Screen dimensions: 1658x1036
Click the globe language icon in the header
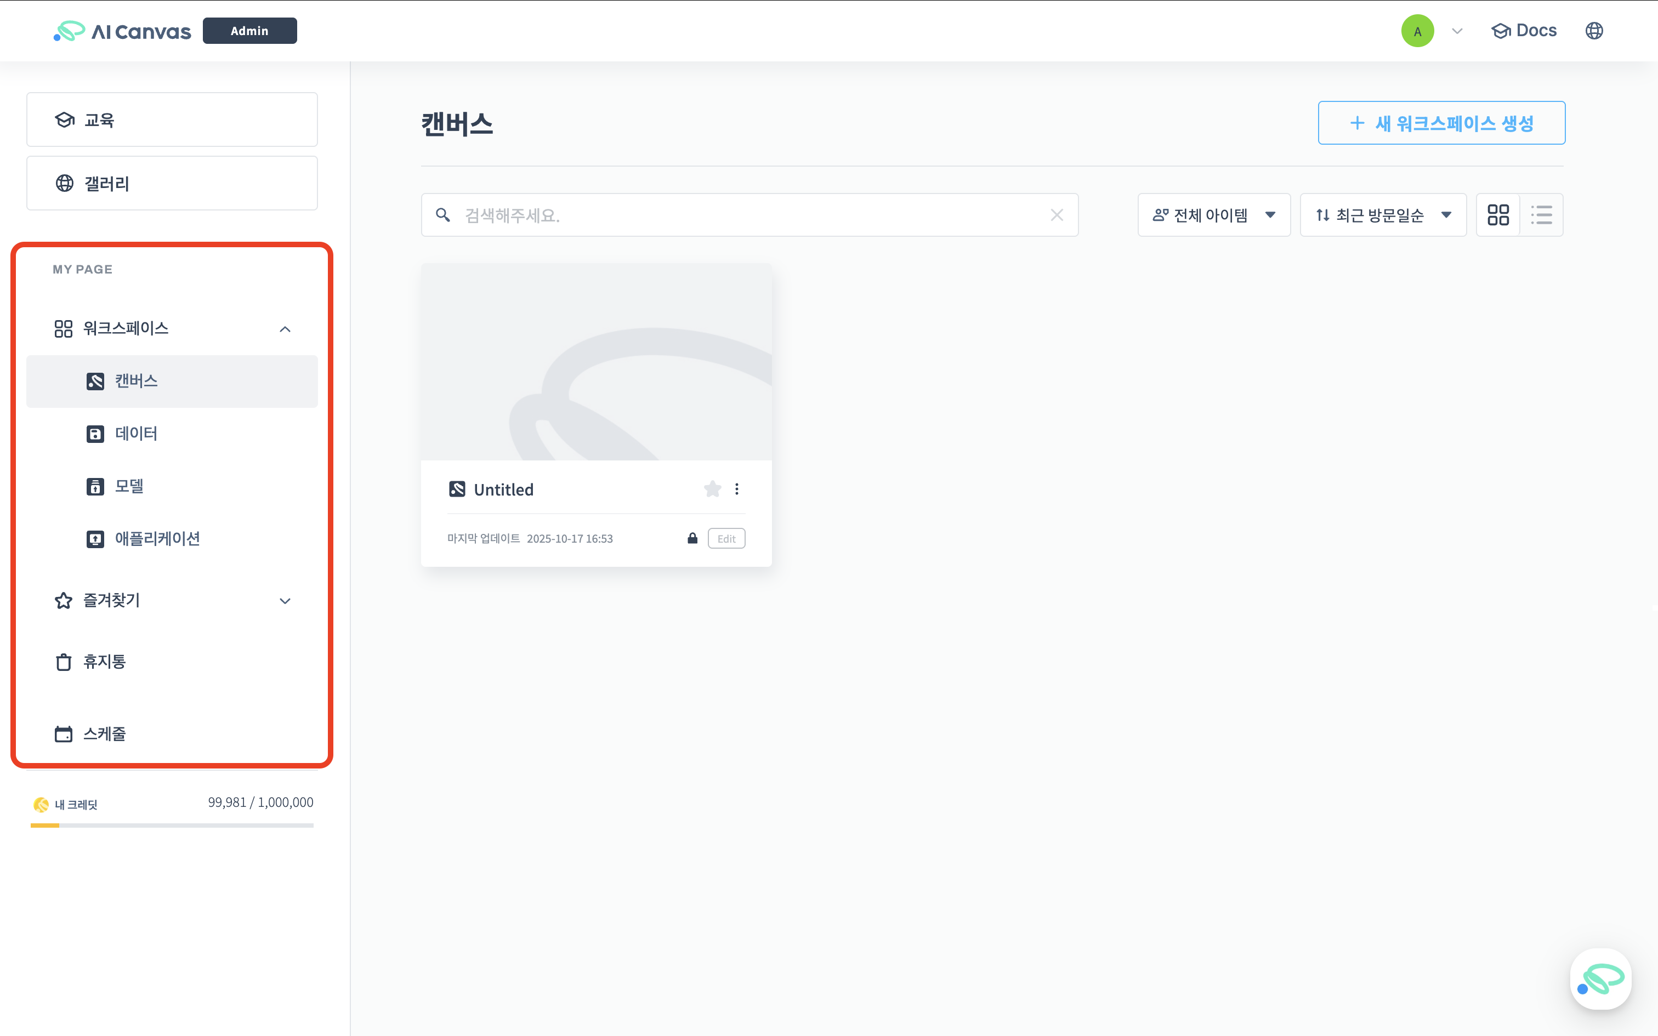pos(1594,30)
